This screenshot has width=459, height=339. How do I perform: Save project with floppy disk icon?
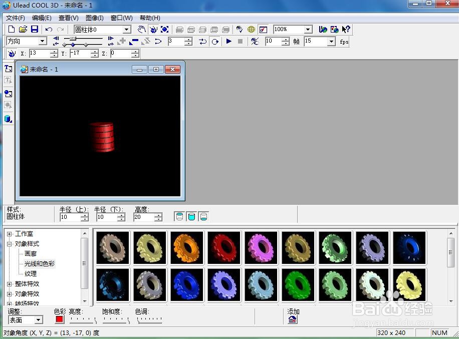[35, 29]
